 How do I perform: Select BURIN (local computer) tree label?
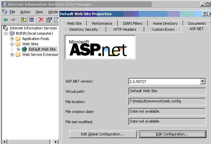click(34, 33)
